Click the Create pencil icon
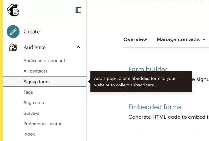 pos(13,32)
